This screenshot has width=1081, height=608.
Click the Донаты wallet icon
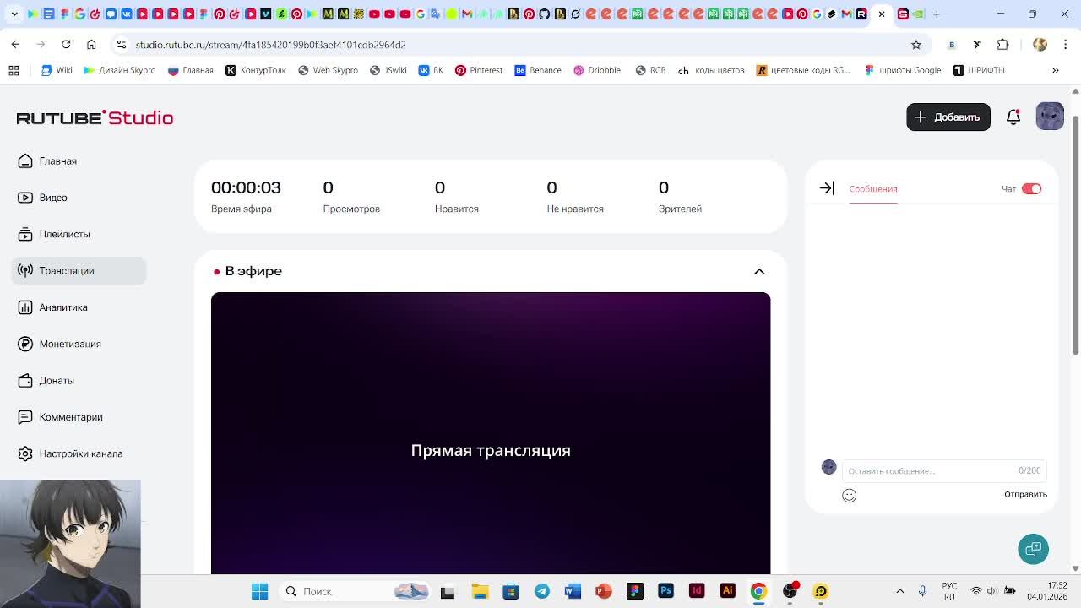tap(25, 380)
